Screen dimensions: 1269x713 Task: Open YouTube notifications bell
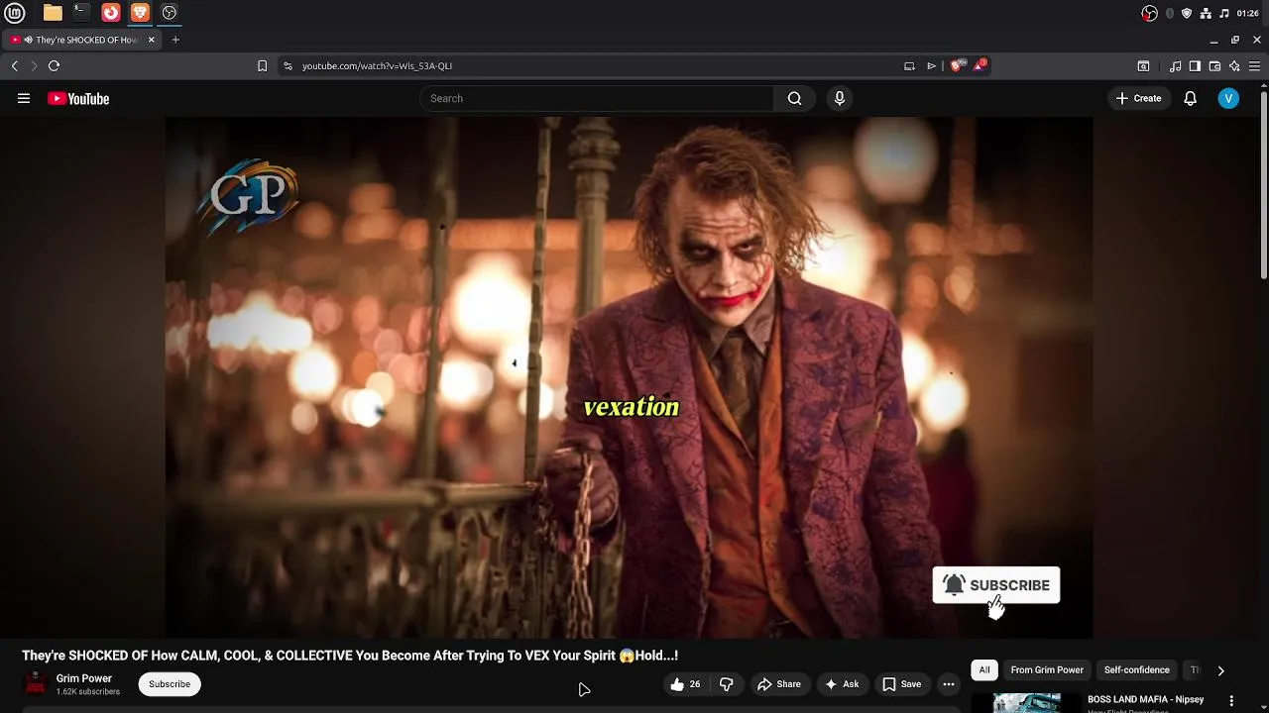(x=1191, y=98)
